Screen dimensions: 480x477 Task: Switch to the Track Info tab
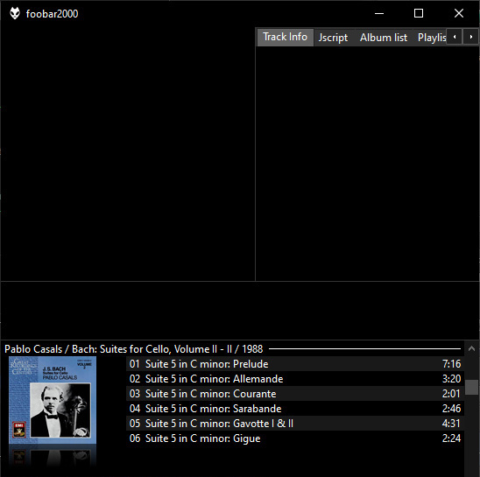[285, 38]
